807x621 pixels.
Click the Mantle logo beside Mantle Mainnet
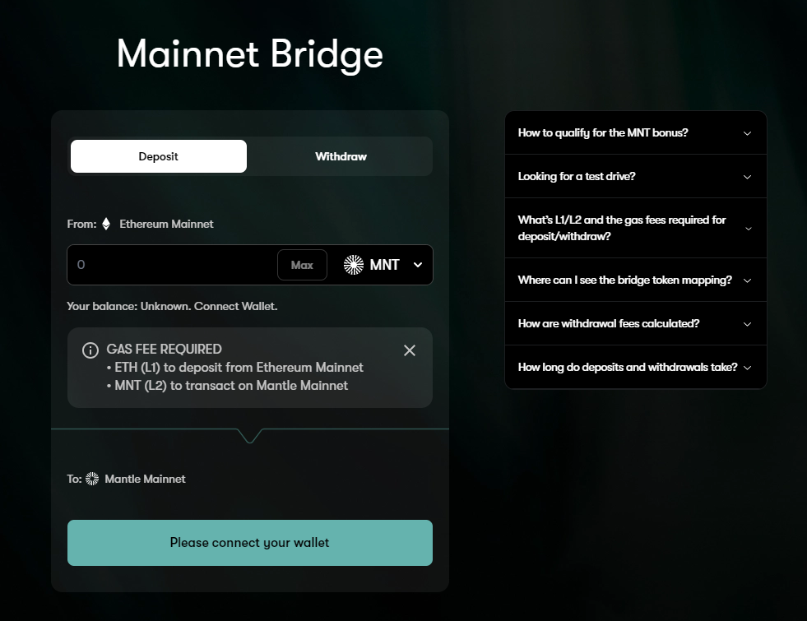pyautogui.click(x=92, y=479)
